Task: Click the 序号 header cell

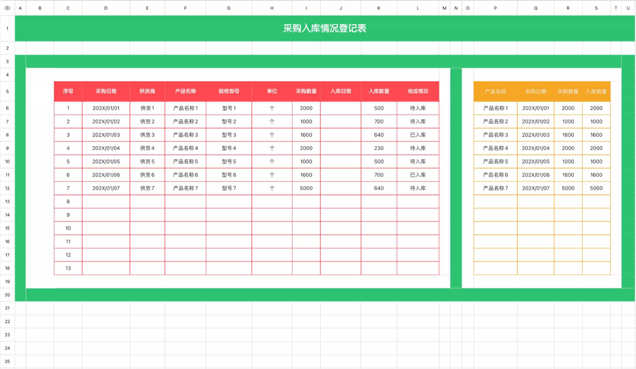Action: tap(68, 91)
